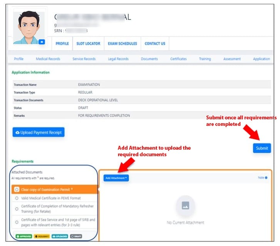
Task: Click the DRAFT status value in Application Information
Action: (83, 108)
